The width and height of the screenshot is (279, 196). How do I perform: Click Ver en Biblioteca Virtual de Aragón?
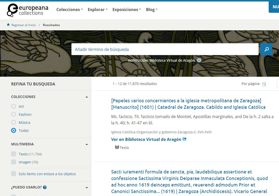(146, 139)
